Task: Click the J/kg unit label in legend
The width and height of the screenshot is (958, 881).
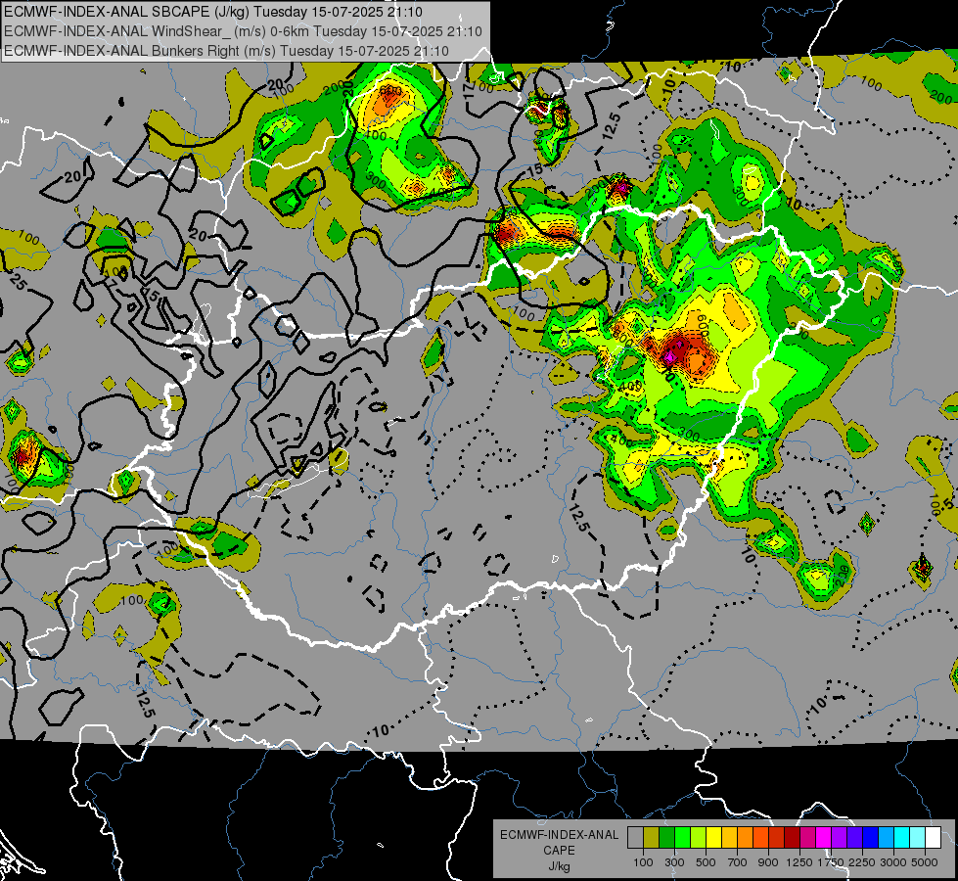Action: click(559, 867)
